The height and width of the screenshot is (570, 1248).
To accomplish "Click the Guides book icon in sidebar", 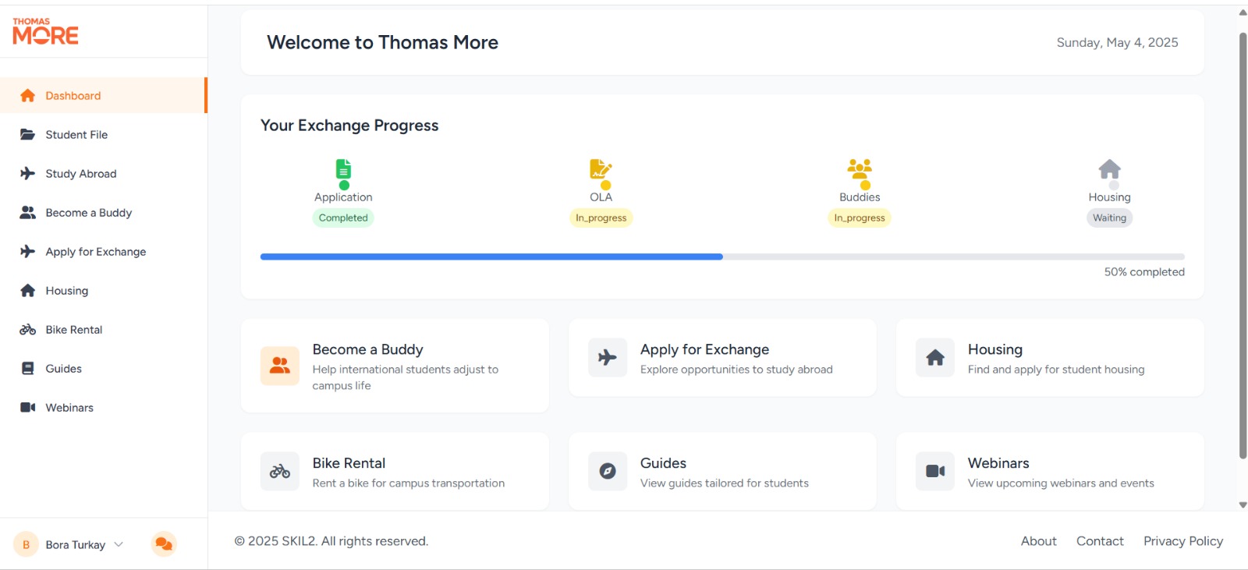I will point(28,368).
